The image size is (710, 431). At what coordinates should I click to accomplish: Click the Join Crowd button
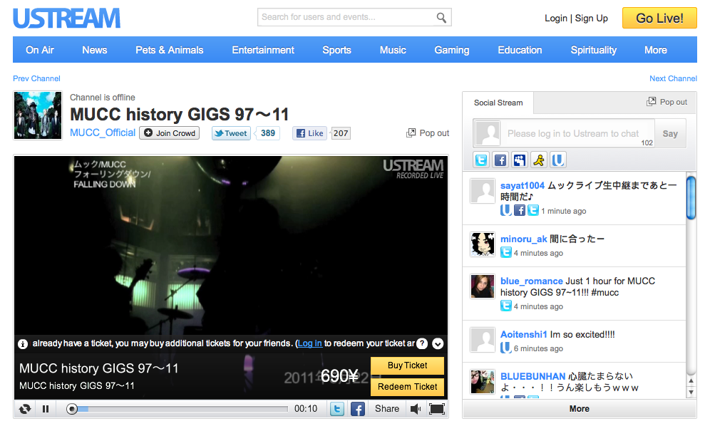click(x=170, y=133)
